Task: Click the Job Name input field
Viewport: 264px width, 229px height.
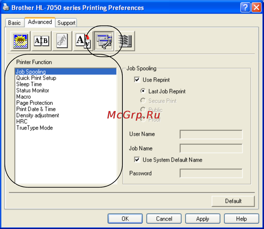Action: [211, 148]
